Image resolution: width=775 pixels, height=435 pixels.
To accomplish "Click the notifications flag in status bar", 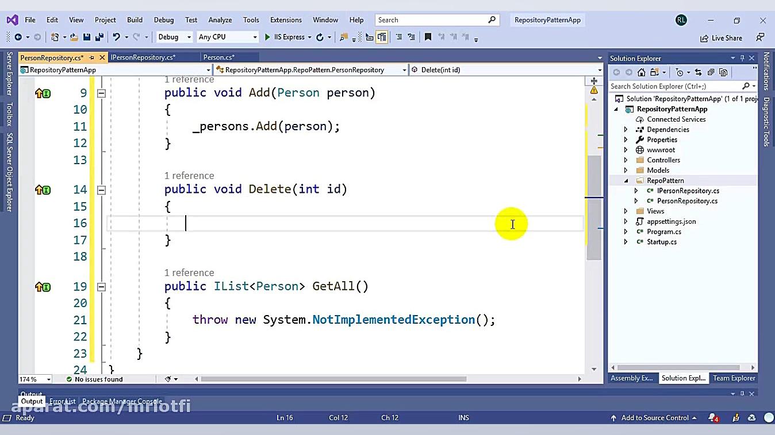I will pyautogui.click(x=713, y=418).
